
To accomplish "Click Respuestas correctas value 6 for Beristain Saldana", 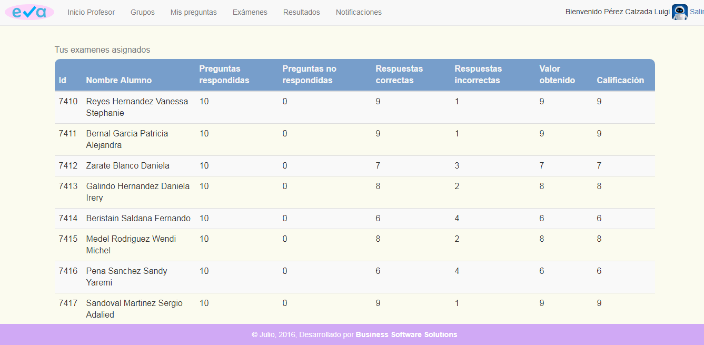I will (378, 218).
